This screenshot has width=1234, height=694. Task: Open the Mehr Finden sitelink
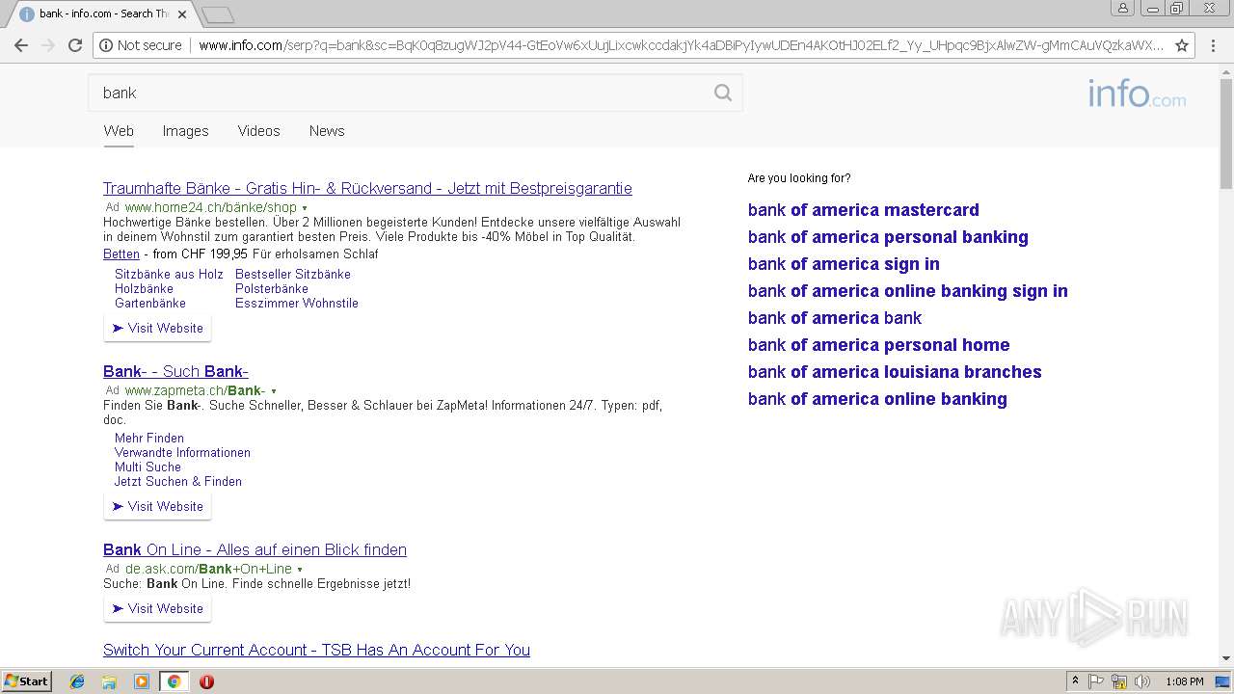149,438
